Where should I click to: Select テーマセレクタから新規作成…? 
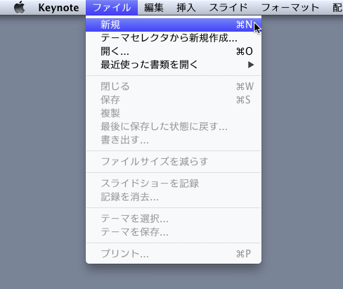pyautogui.click(x=174, y=38)
